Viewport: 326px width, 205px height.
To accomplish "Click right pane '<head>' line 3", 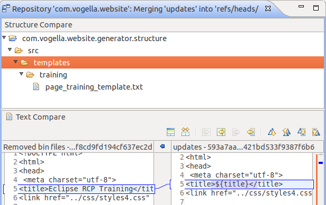I will point(198,166).
